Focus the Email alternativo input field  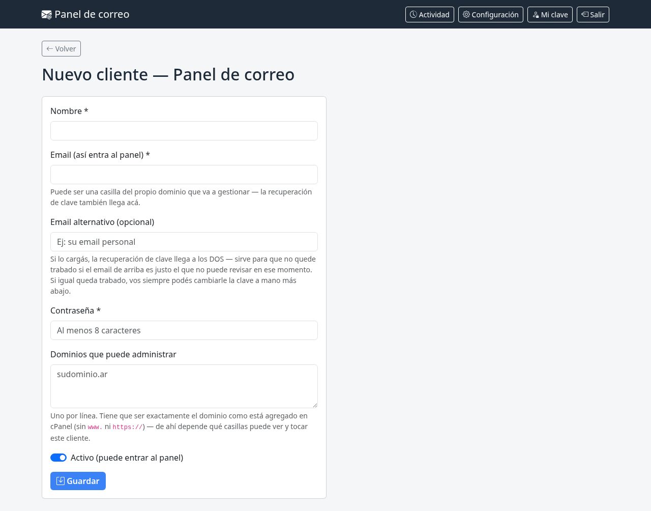(184, 242)
